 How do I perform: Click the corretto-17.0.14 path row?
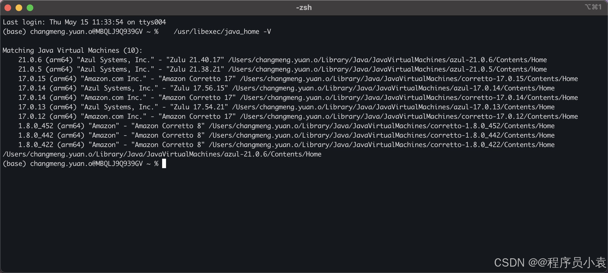click(298, 98)
